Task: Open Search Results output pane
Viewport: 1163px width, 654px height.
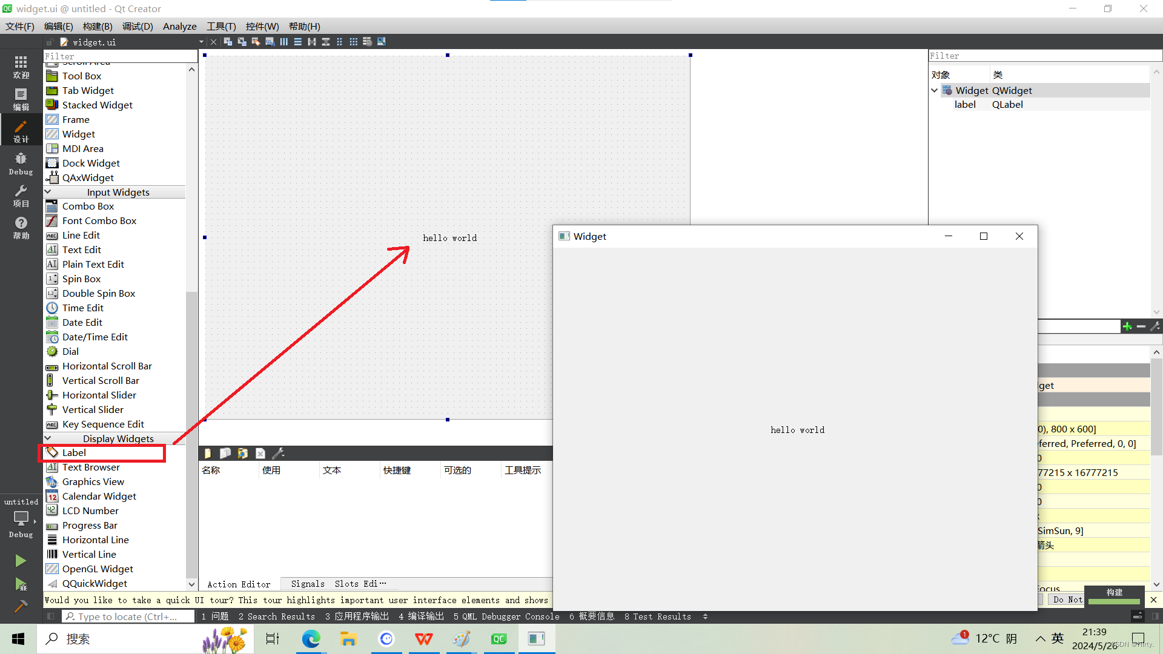Action: pyautogui.click(x=277, y=616)
